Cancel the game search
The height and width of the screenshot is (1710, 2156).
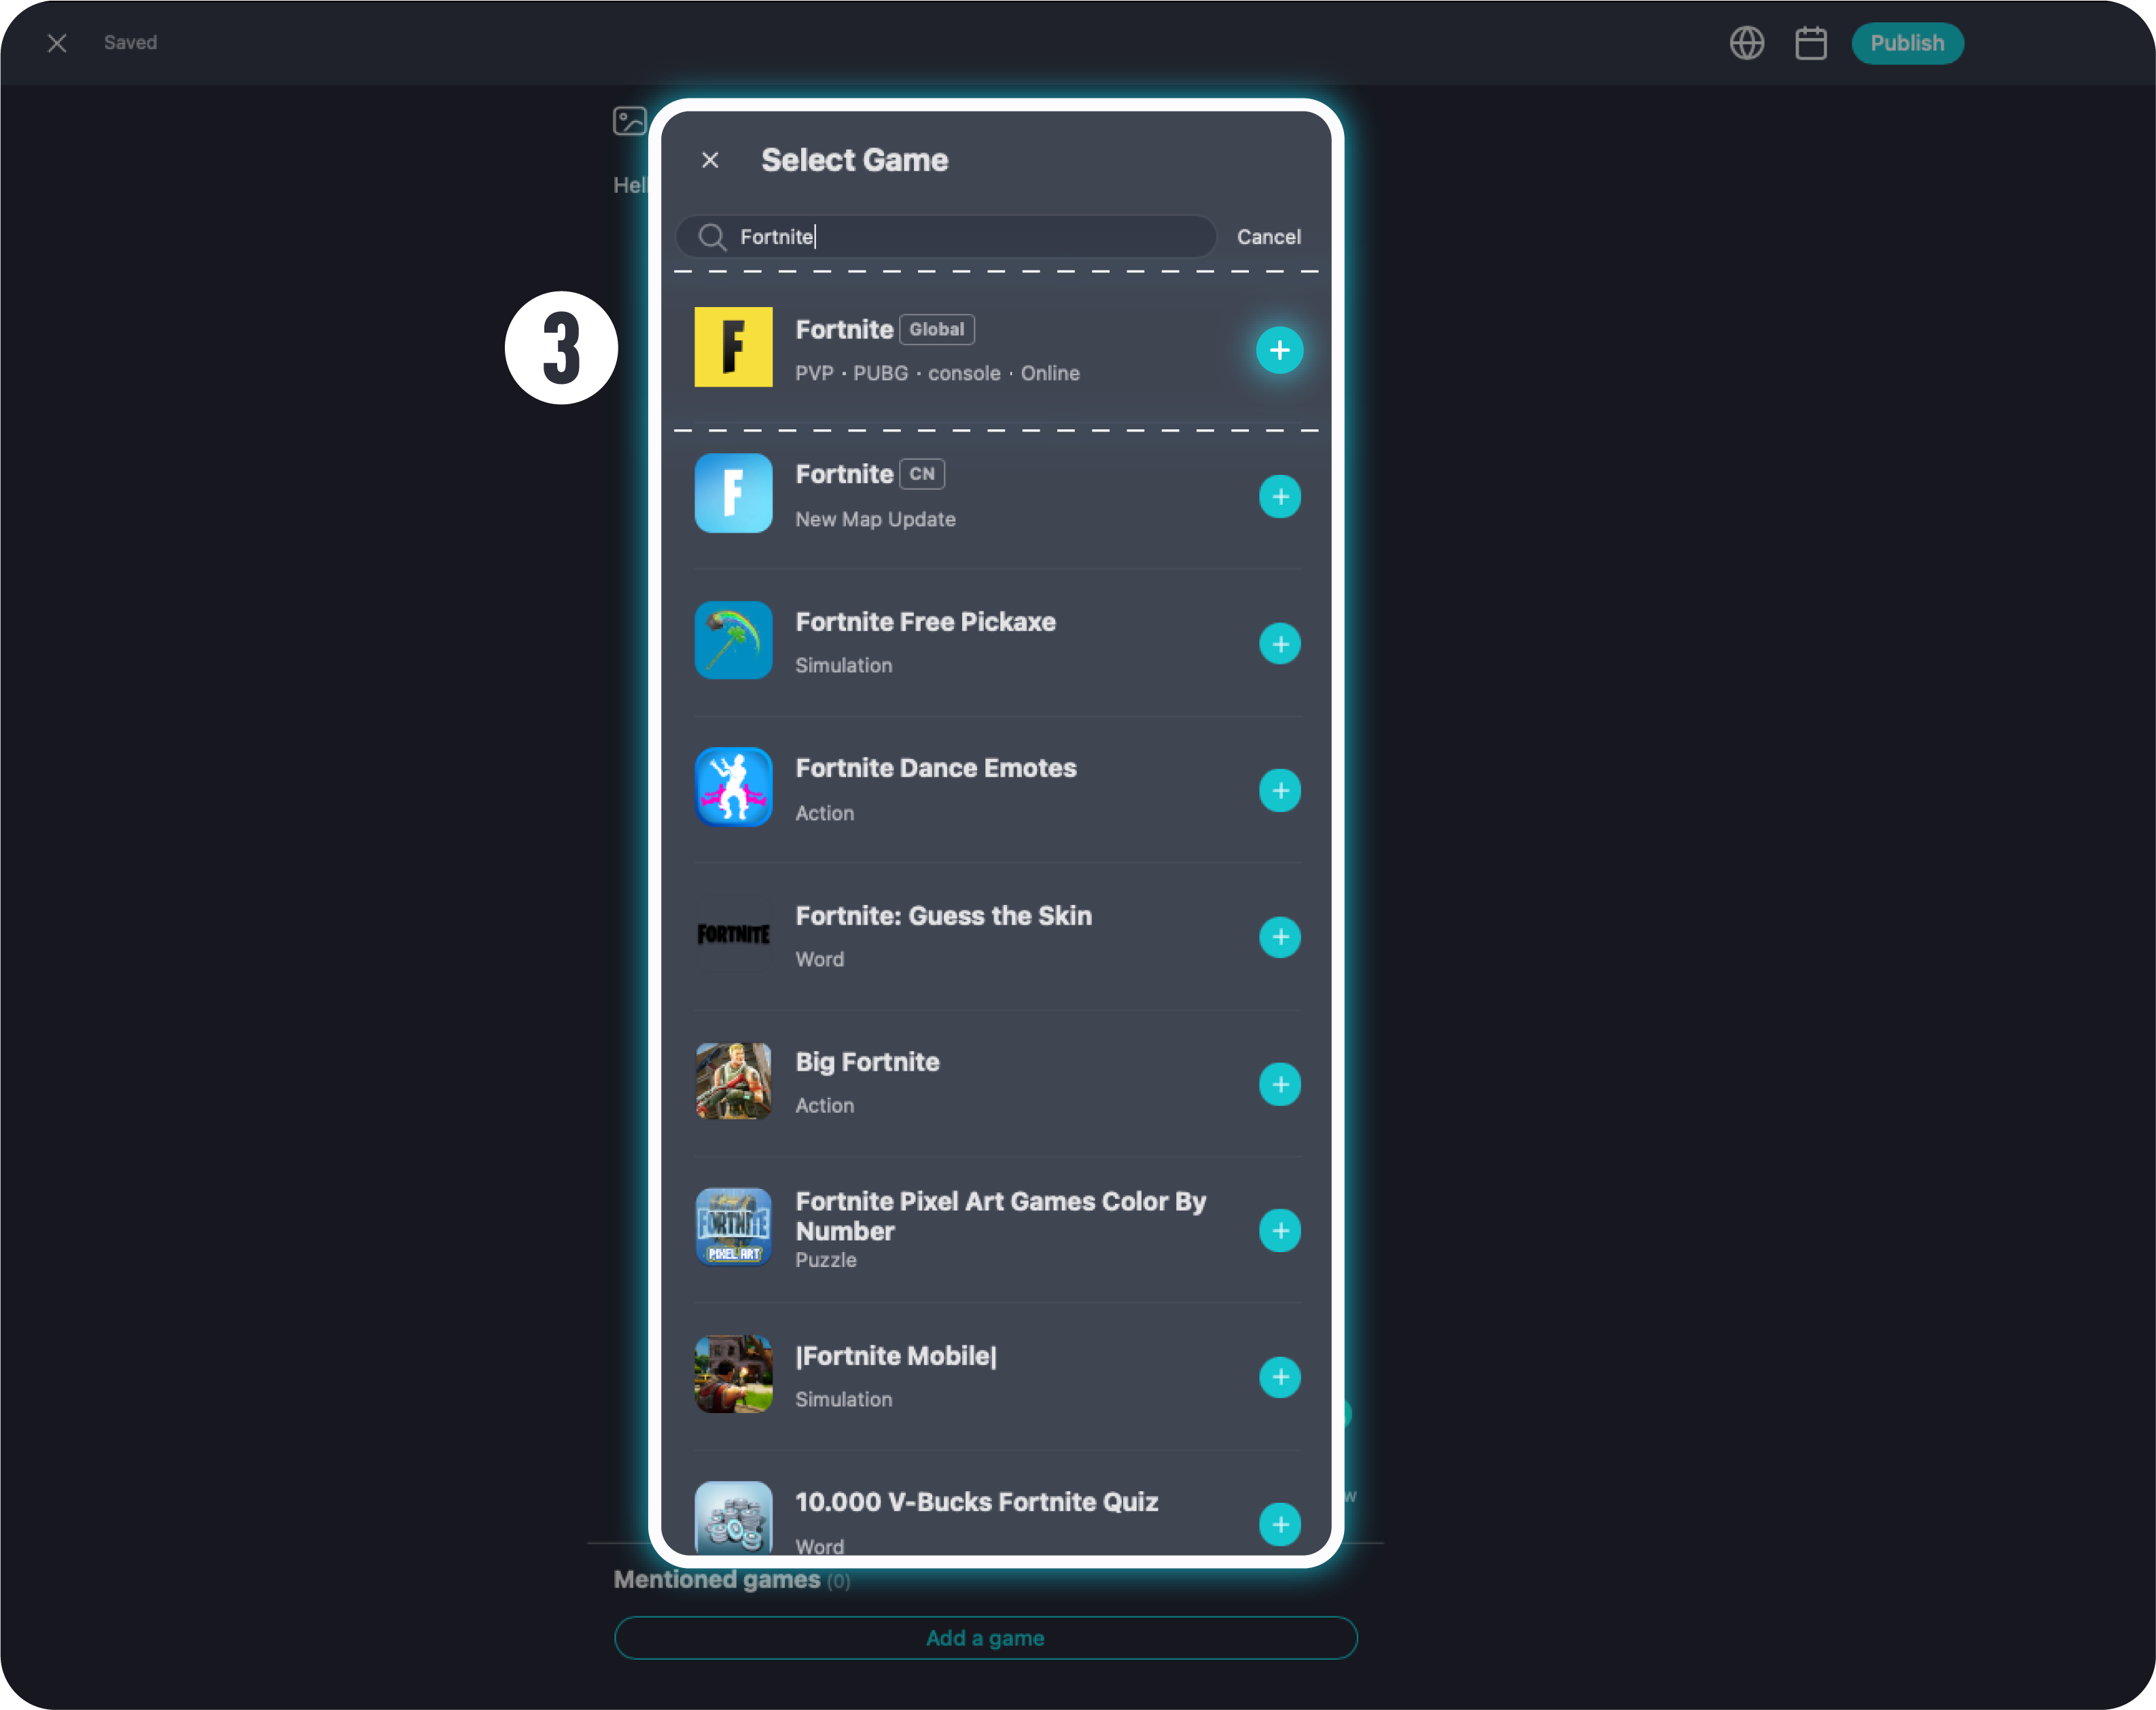click(1268, 237)
